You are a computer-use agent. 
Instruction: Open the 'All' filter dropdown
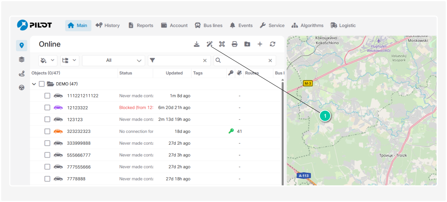click(x=113, y=60)
